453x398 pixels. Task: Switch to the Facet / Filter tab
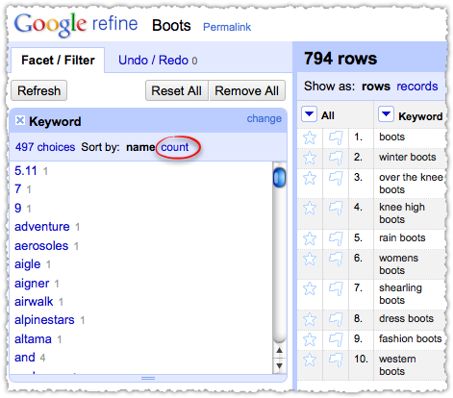click(58, 61)
